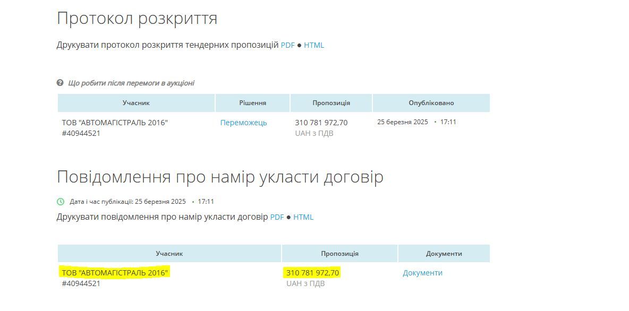
Task: Open the HTML version of disclosure protocol
Action: pos(314,45)
